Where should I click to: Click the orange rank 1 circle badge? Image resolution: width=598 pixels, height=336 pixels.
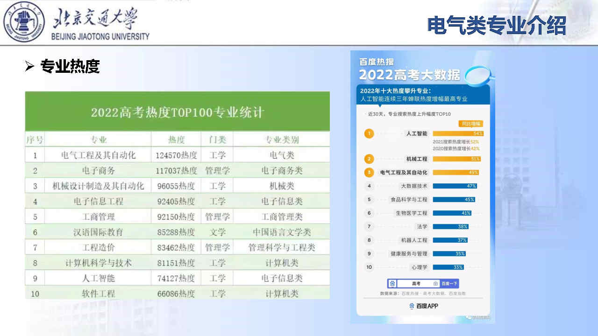tap(369, 134)
